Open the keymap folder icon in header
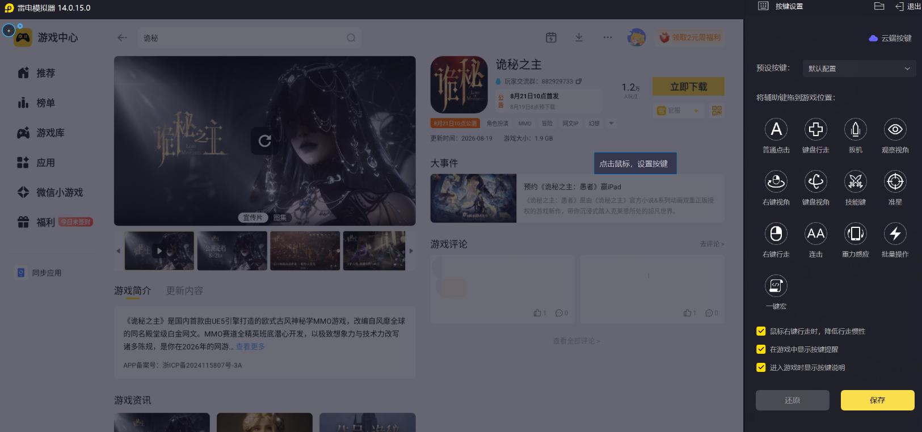This screenshot has height=432, width=922. pos(879,6)
